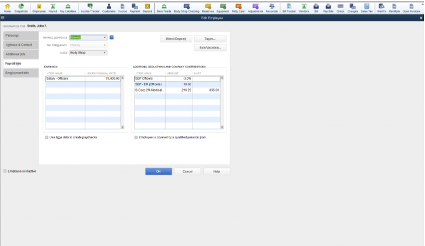Open Pay Bills from toolbar
The height and width of the screenshot is (246, 425).
coord(328,8)
